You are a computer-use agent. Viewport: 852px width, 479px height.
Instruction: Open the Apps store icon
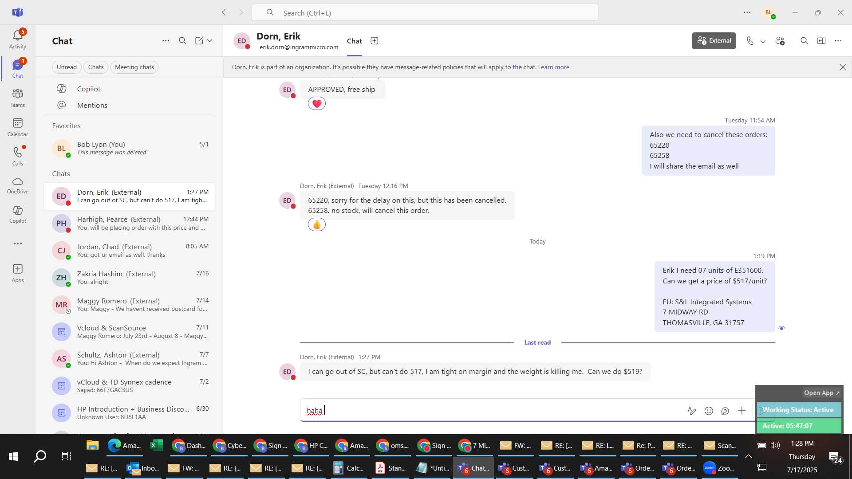coord(18,273)
